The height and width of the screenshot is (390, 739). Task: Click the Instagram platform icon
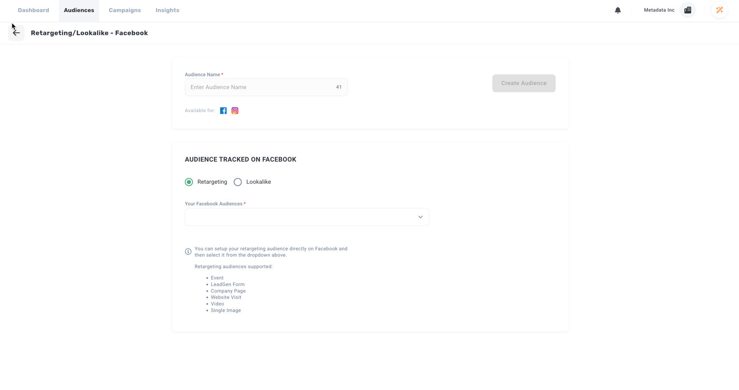pyautogui.click(x=235, y=111)
